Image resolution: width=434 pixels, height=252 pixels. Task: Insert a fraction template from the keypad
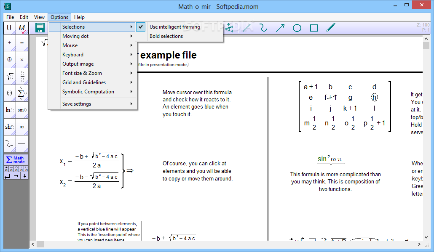pyautogui.click(x=22, y=76)
